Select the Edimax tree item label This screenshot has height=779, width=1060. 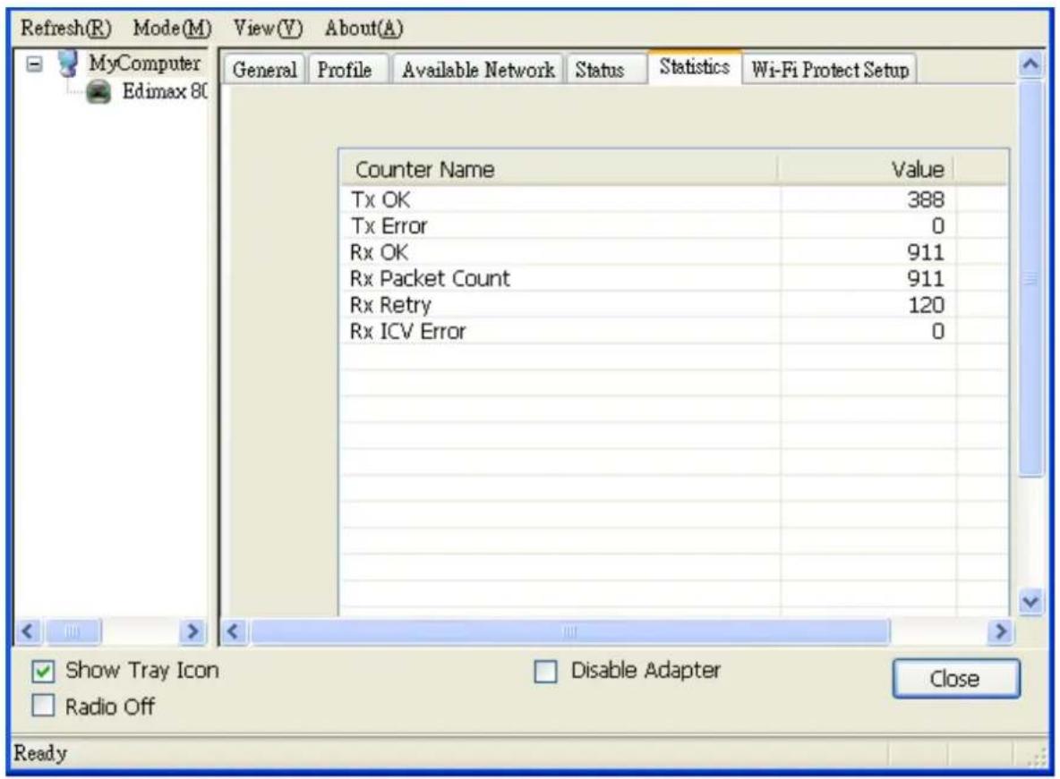coord(165,91)
